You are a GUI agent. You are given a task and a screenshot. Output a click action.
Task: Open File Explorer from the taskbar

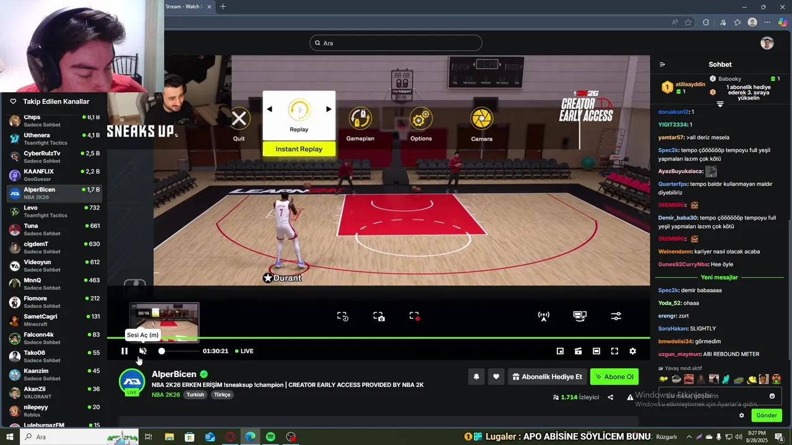coord(169,437)
